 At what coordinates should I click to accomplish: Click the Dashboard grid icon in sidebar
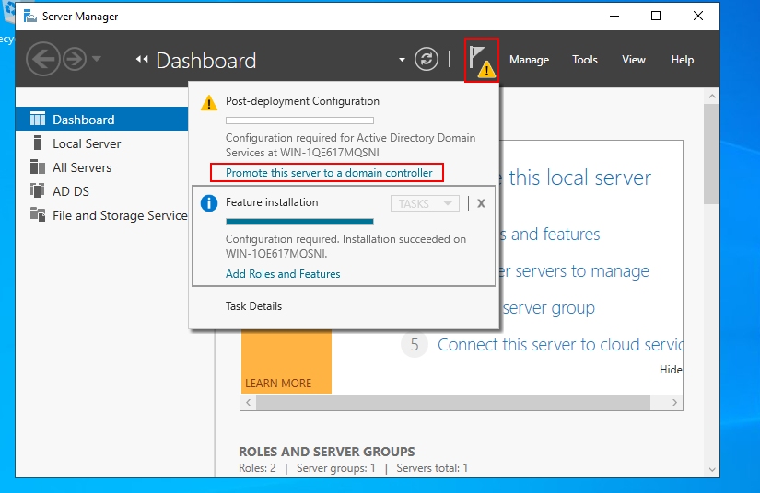[38, 119]
